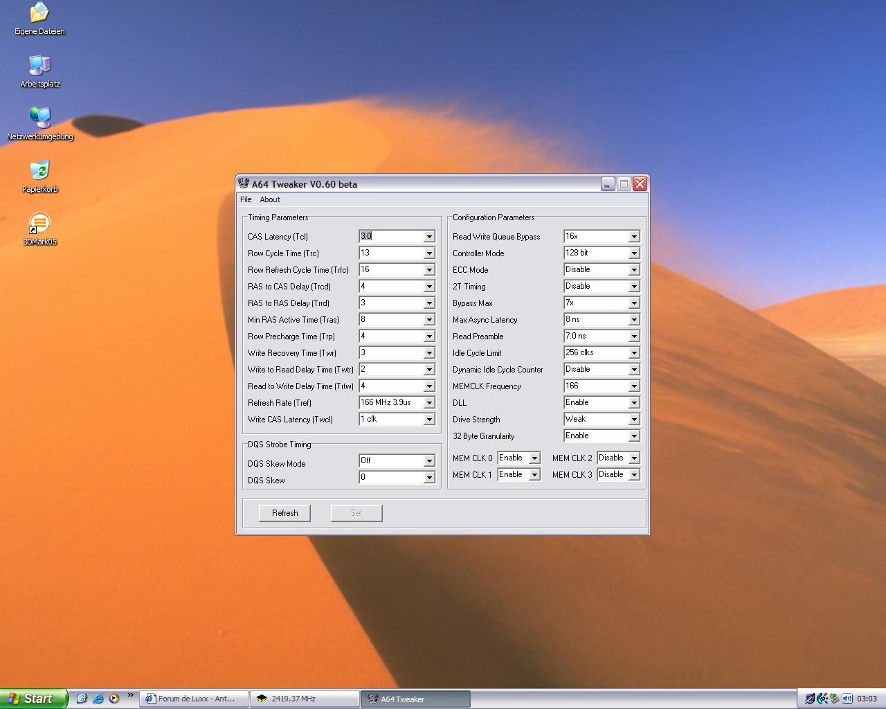Click the volume icon in system tray
Screen dimensions: 886x709
tap(847, 699)
